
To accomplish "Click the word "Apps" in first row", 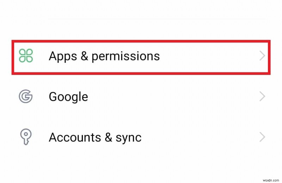I will [62, 56].
